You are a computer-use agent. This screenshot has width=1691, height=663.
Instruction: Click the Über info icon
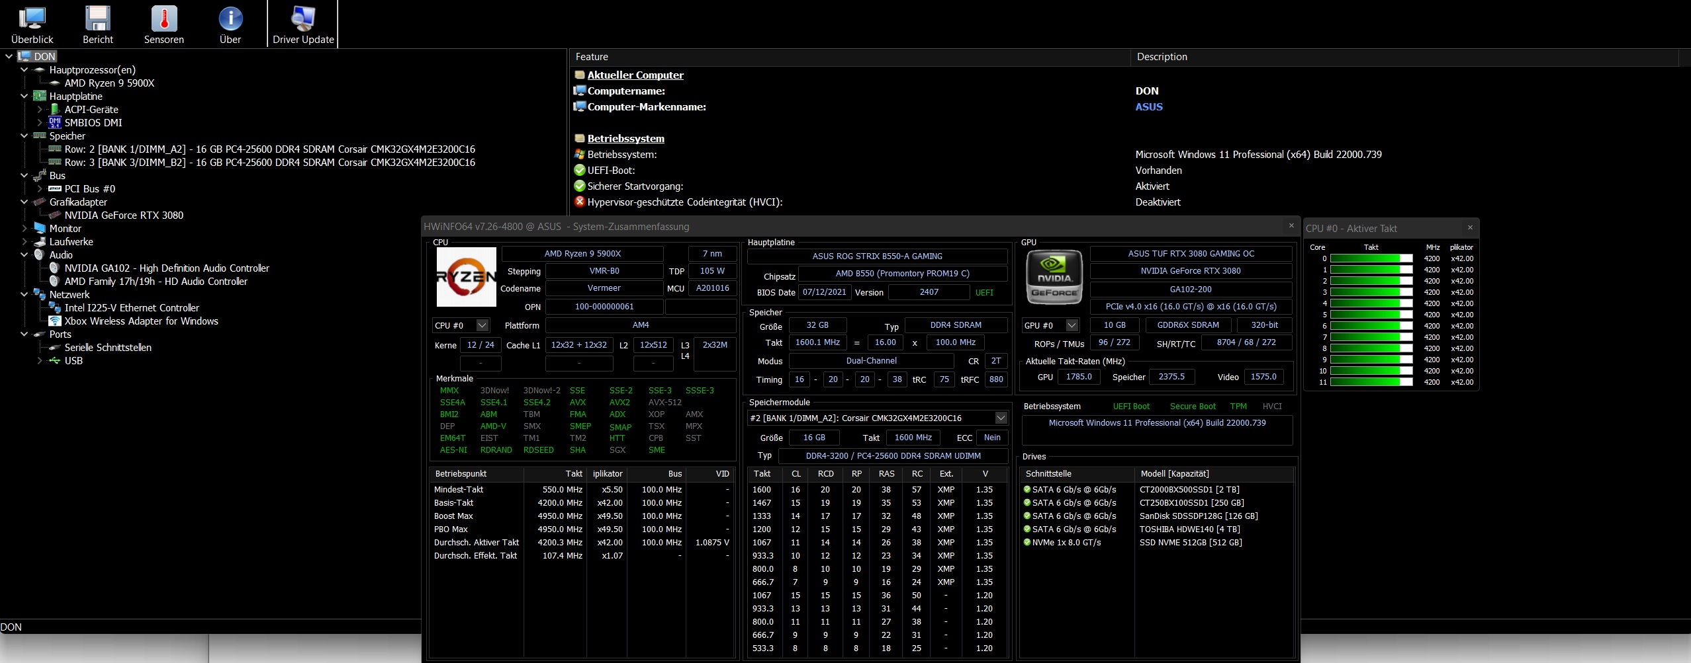[x=230, y=19]
